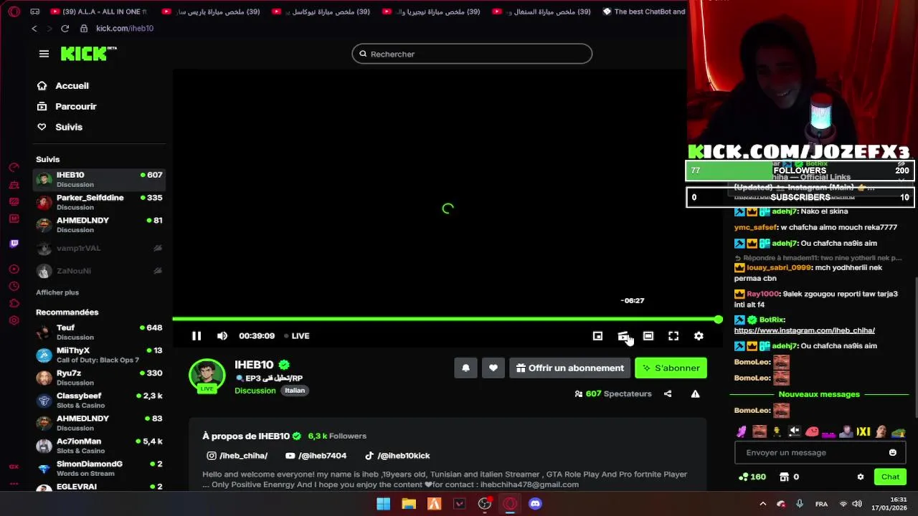Open recommended channel Ryu7z
This screenshot has width=918, height=516.
click(100, 378)
